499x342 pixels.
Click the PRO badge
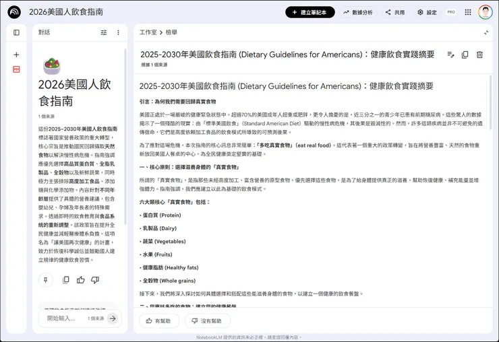[451, 12]
